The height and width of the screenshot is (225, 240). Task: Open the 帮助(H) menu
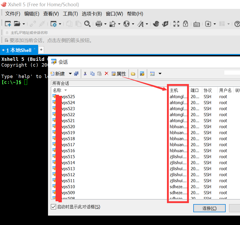[x=135, y=14]
